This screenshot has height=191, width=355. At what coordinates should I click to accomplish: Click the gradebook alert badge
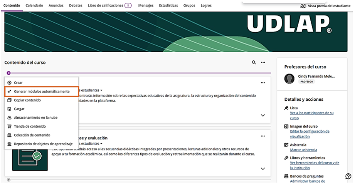point(128,5)
